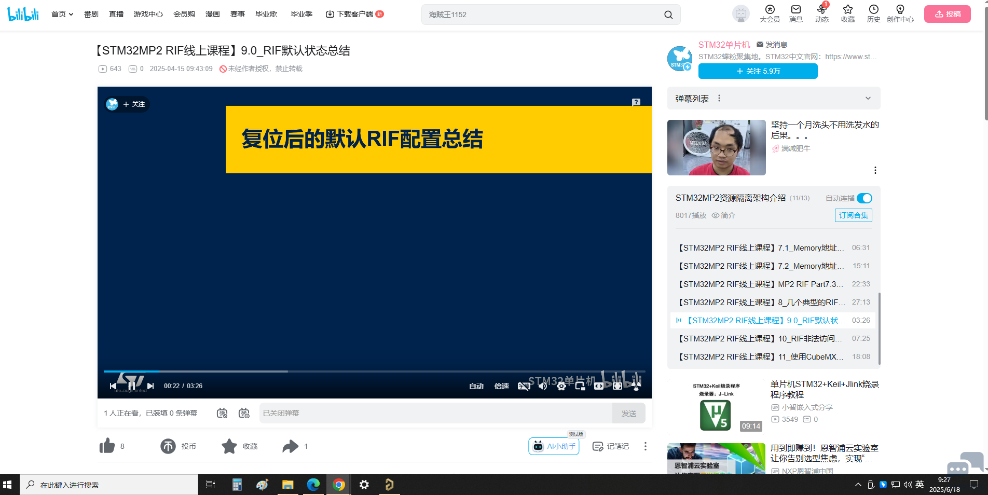Open 历史 history clock icon
The width and height of the screenshot is (988, 495).
[x=874, y=14]
